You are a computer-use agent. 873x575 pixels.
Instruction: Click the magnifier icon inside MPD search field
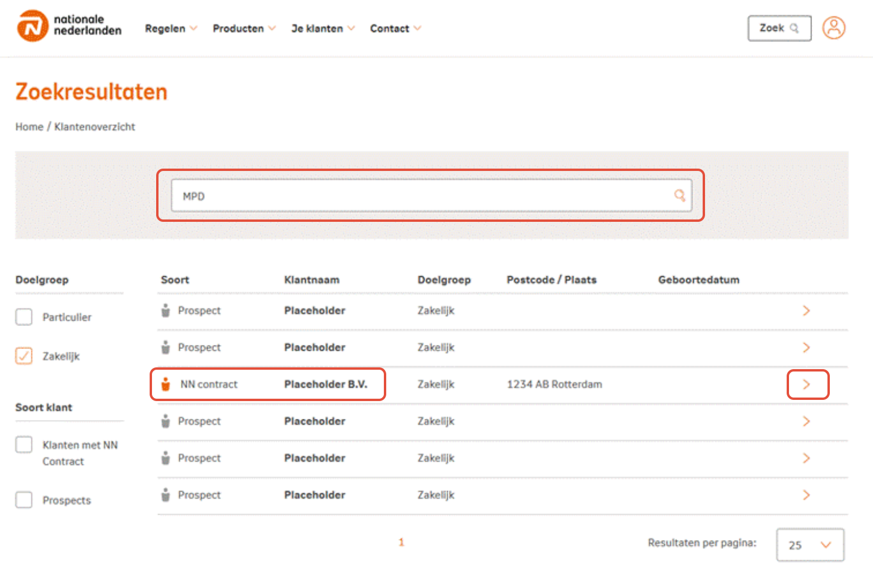click(x=680, y=195)
